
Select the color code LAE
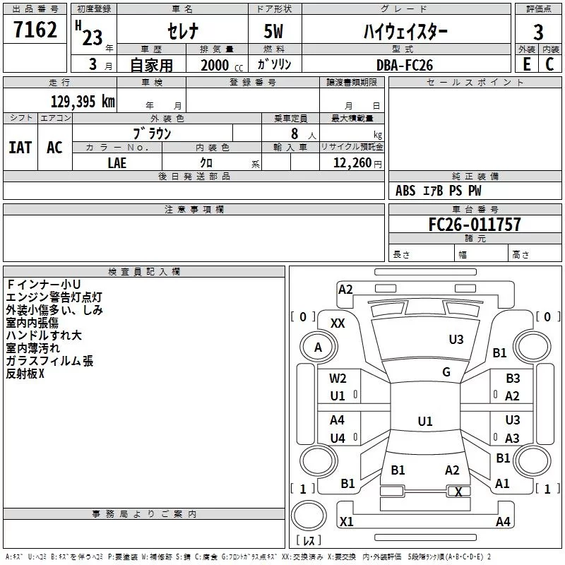(117, 162)
